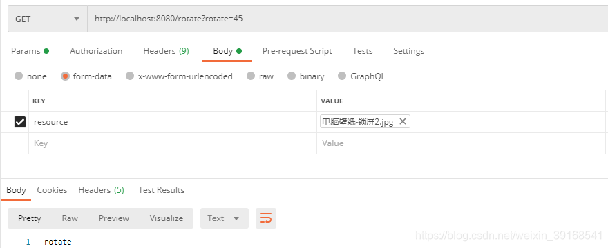The width and height of the screenshot is (608, 248).
Task: Remove the attached jpg file
Action: [x=403, y=121]
